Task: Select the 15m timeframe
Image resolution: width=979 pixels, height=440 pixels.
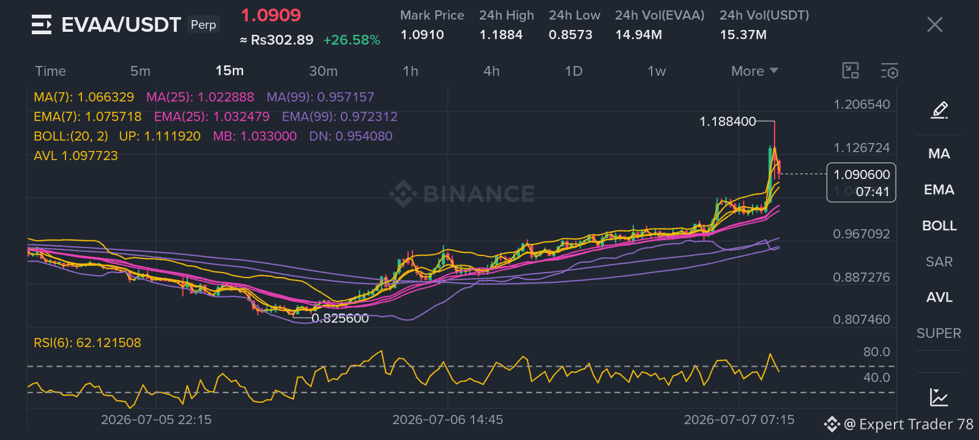Action: pos(229,71)
